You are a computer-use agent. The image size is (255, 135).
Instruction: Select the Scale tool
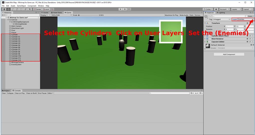coord(17,9)
